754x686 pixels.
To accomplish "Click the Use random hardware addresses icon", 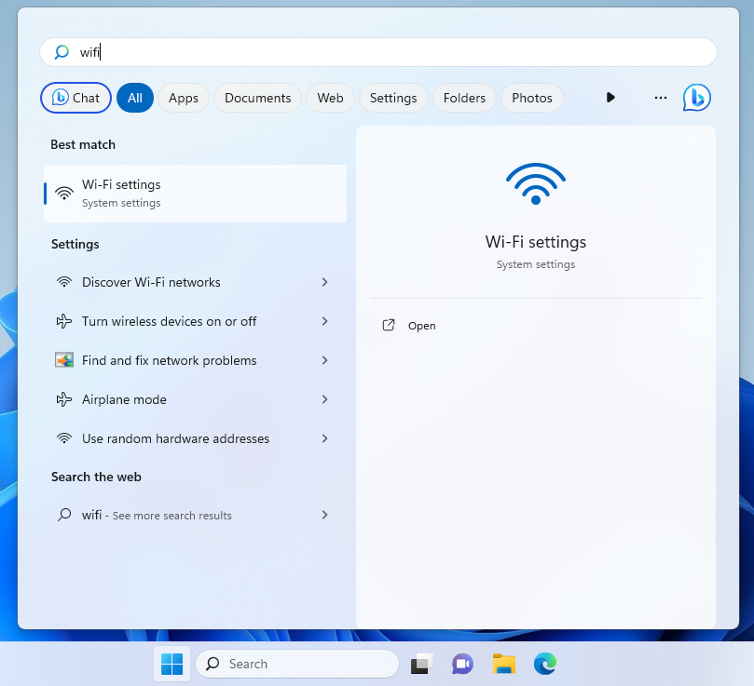I will point(63,438).
